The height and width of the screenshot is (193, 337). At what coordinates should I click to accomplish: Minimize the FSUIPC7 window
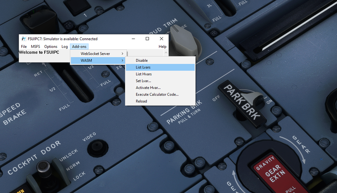[x=133, y=39]
